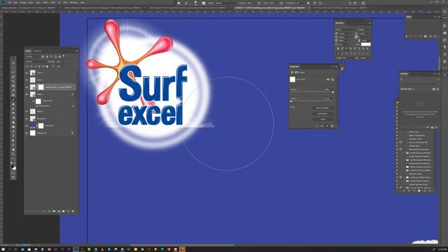The image size is (448, 252).
Task: Open the Image menu
Action: pos(23,2)
